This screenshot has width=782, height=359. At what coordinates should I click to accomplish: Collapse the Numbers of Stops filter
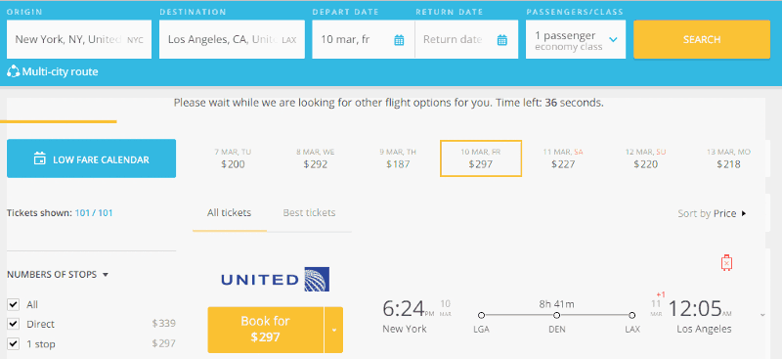pos(58,275)
